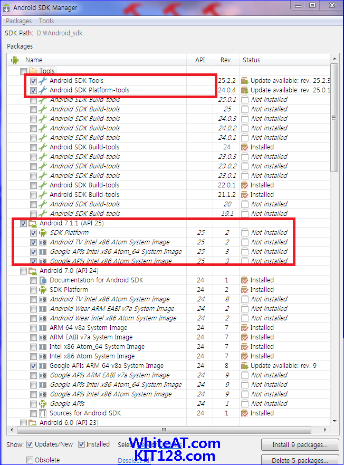This screenshot has width=344, height=465.
Task: Sort by the Status column header
Action: (x=285, y=60)
